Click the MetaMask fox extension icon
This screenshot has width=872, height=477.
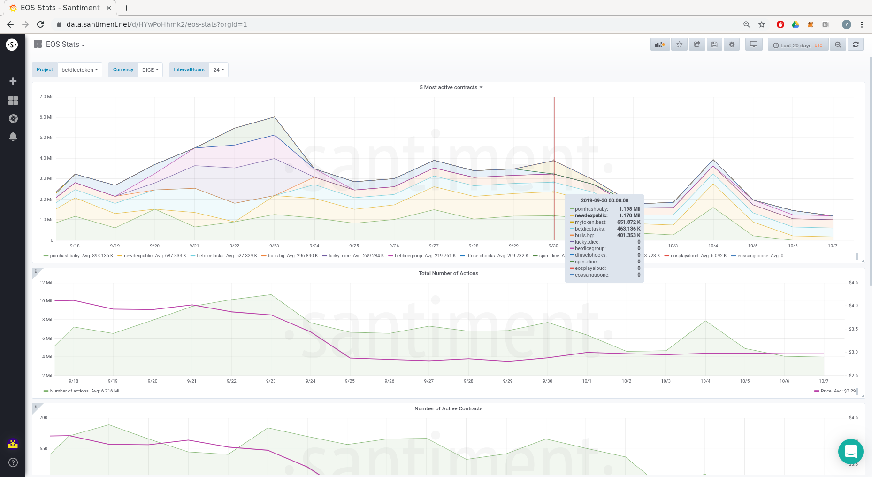pos(811,24)
